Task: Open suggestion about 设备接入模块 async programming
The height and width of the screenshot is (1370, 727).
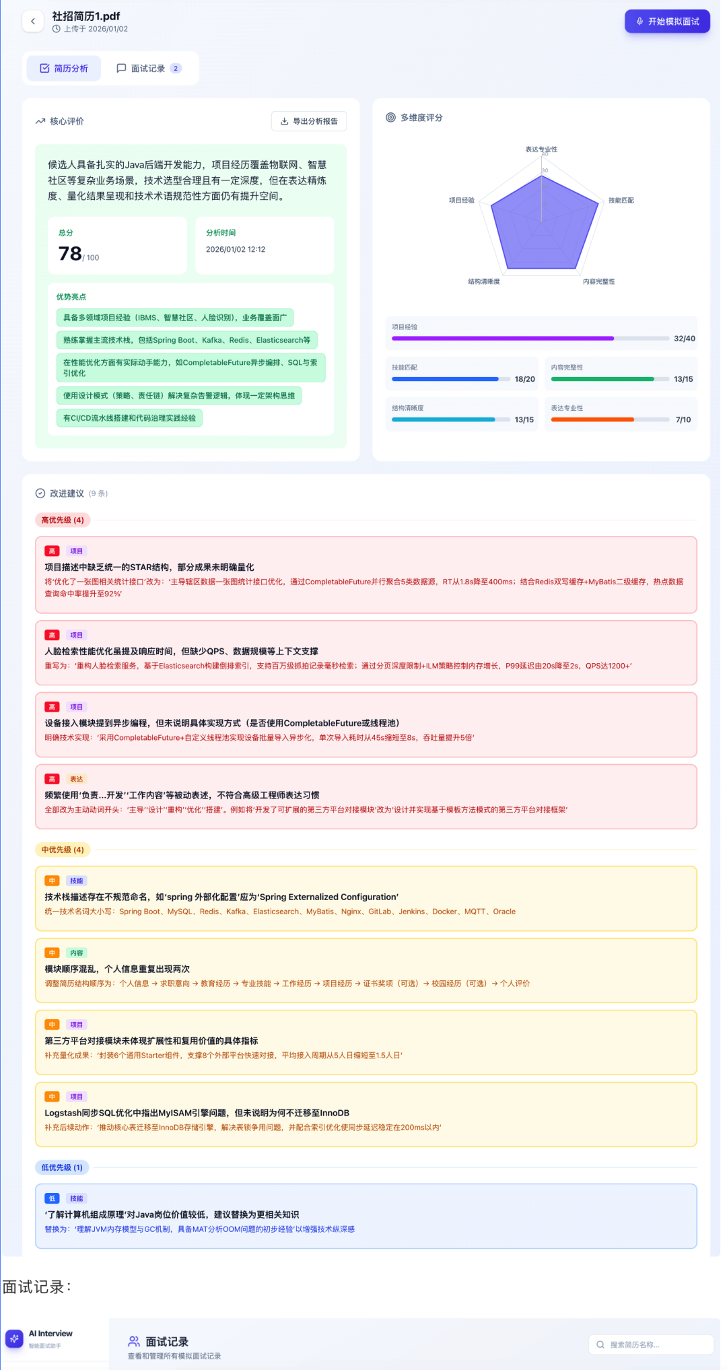Action: (x=366, y=724)
